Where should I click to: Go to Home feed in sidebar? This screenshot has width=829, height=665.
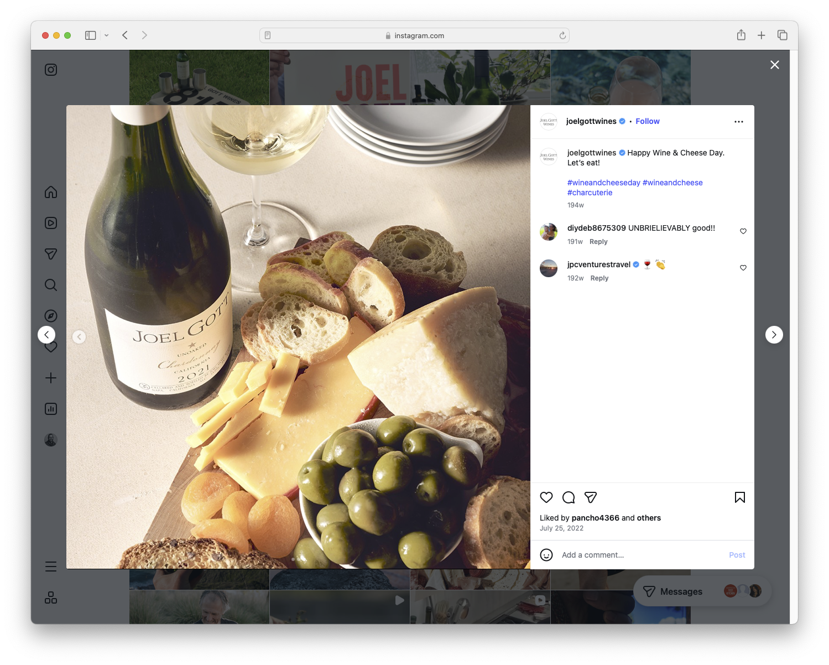51,192
